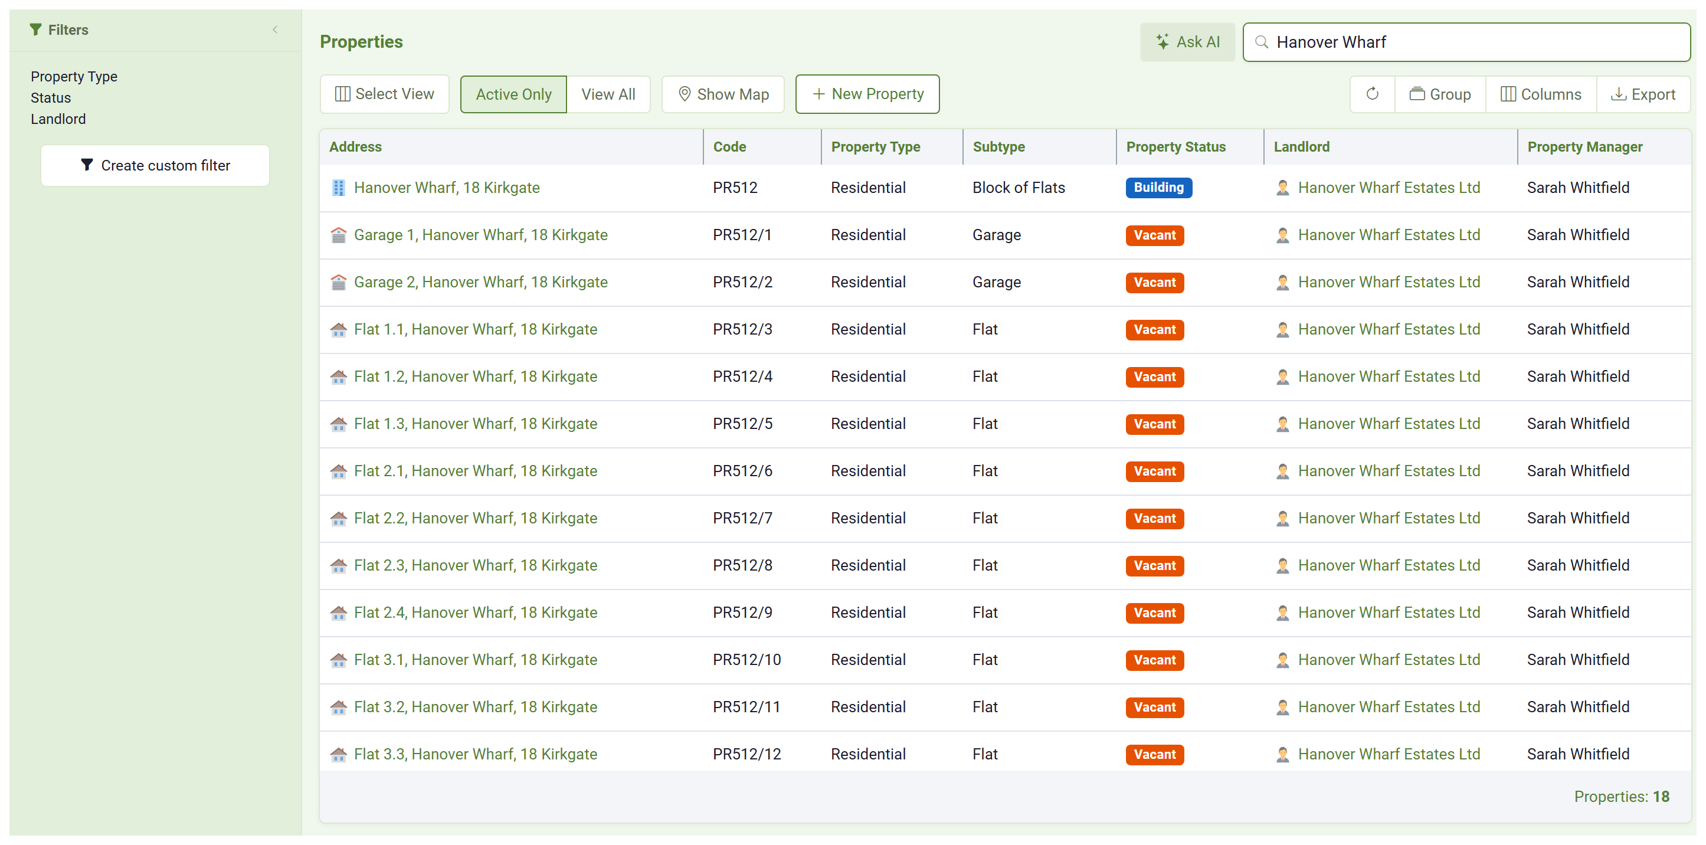Open the Columns chooser
This screenshot has width=1706, height=845.
pos(1540,94)
